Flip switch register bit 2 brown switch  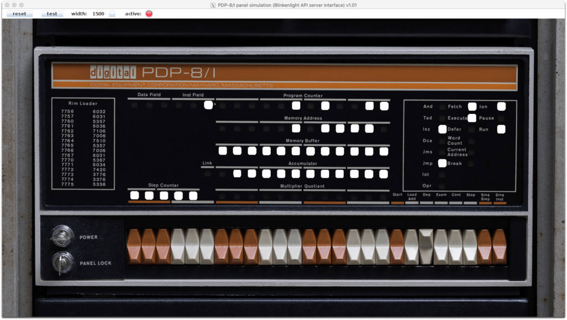pyautogui.click(x=251, y=246)
